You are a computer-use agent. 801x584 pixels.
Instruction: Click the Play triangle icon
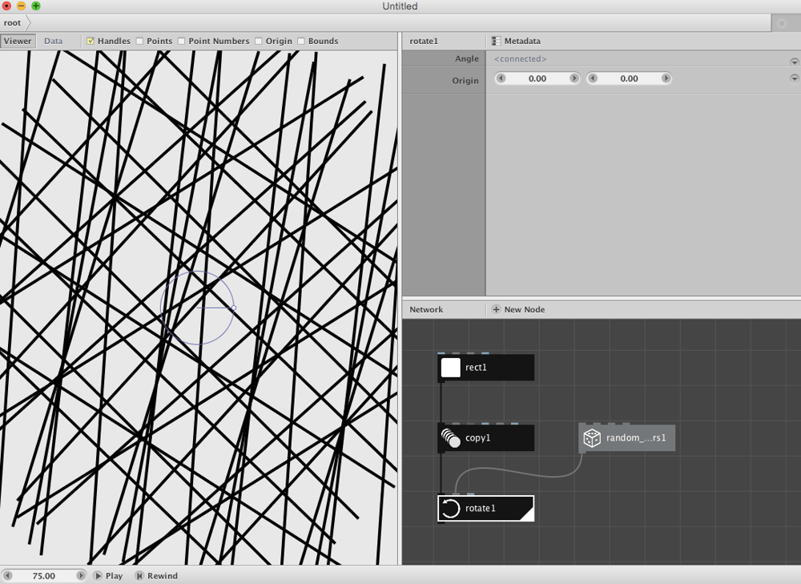[98, 575]
